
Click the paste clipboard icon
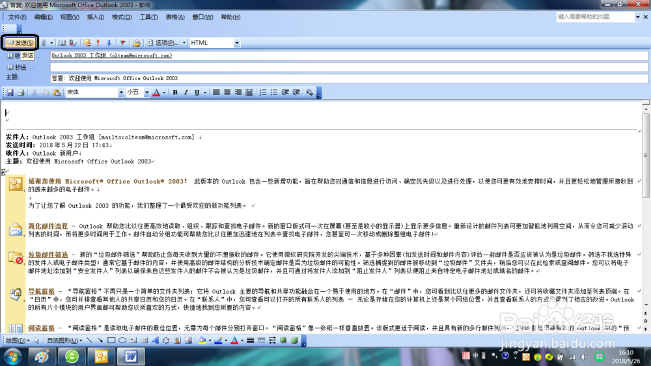tap(57, 92)
